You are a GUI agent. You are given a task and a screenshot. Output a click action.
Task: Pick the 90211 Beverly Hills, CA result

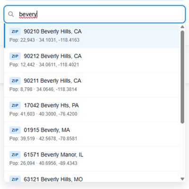[92, 85]
